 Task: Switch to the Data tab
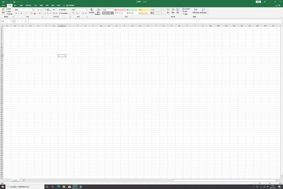click(41, 5)
